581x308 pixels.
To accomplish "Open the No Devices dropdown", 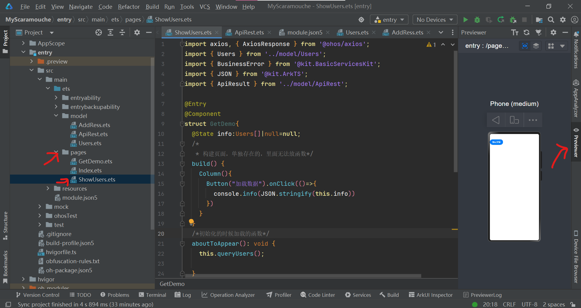I will click(435, 20).
